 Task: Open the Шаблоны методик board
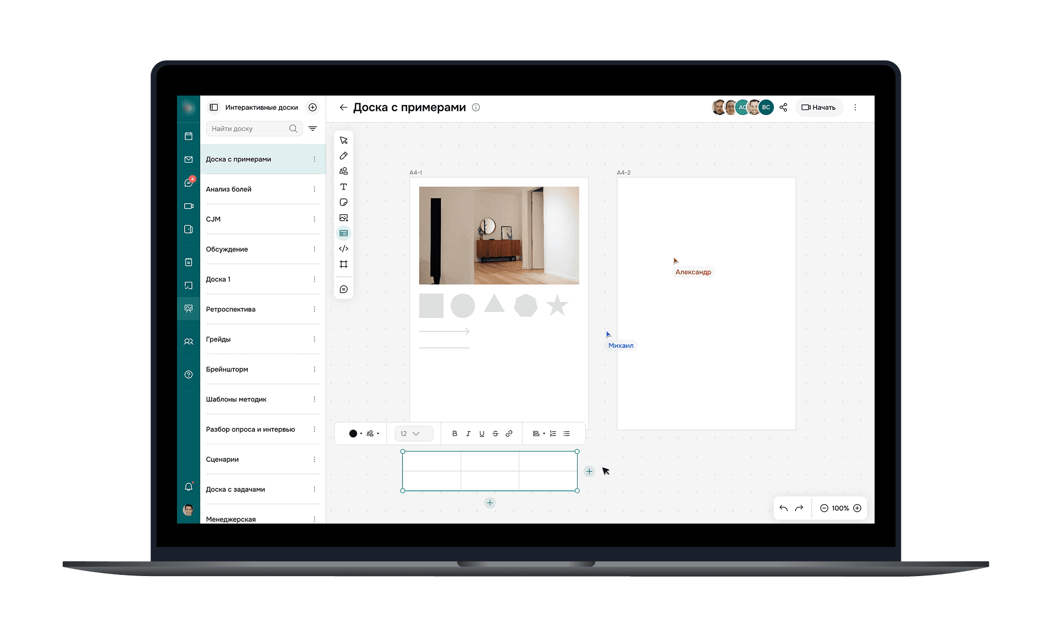click(263, 399)
